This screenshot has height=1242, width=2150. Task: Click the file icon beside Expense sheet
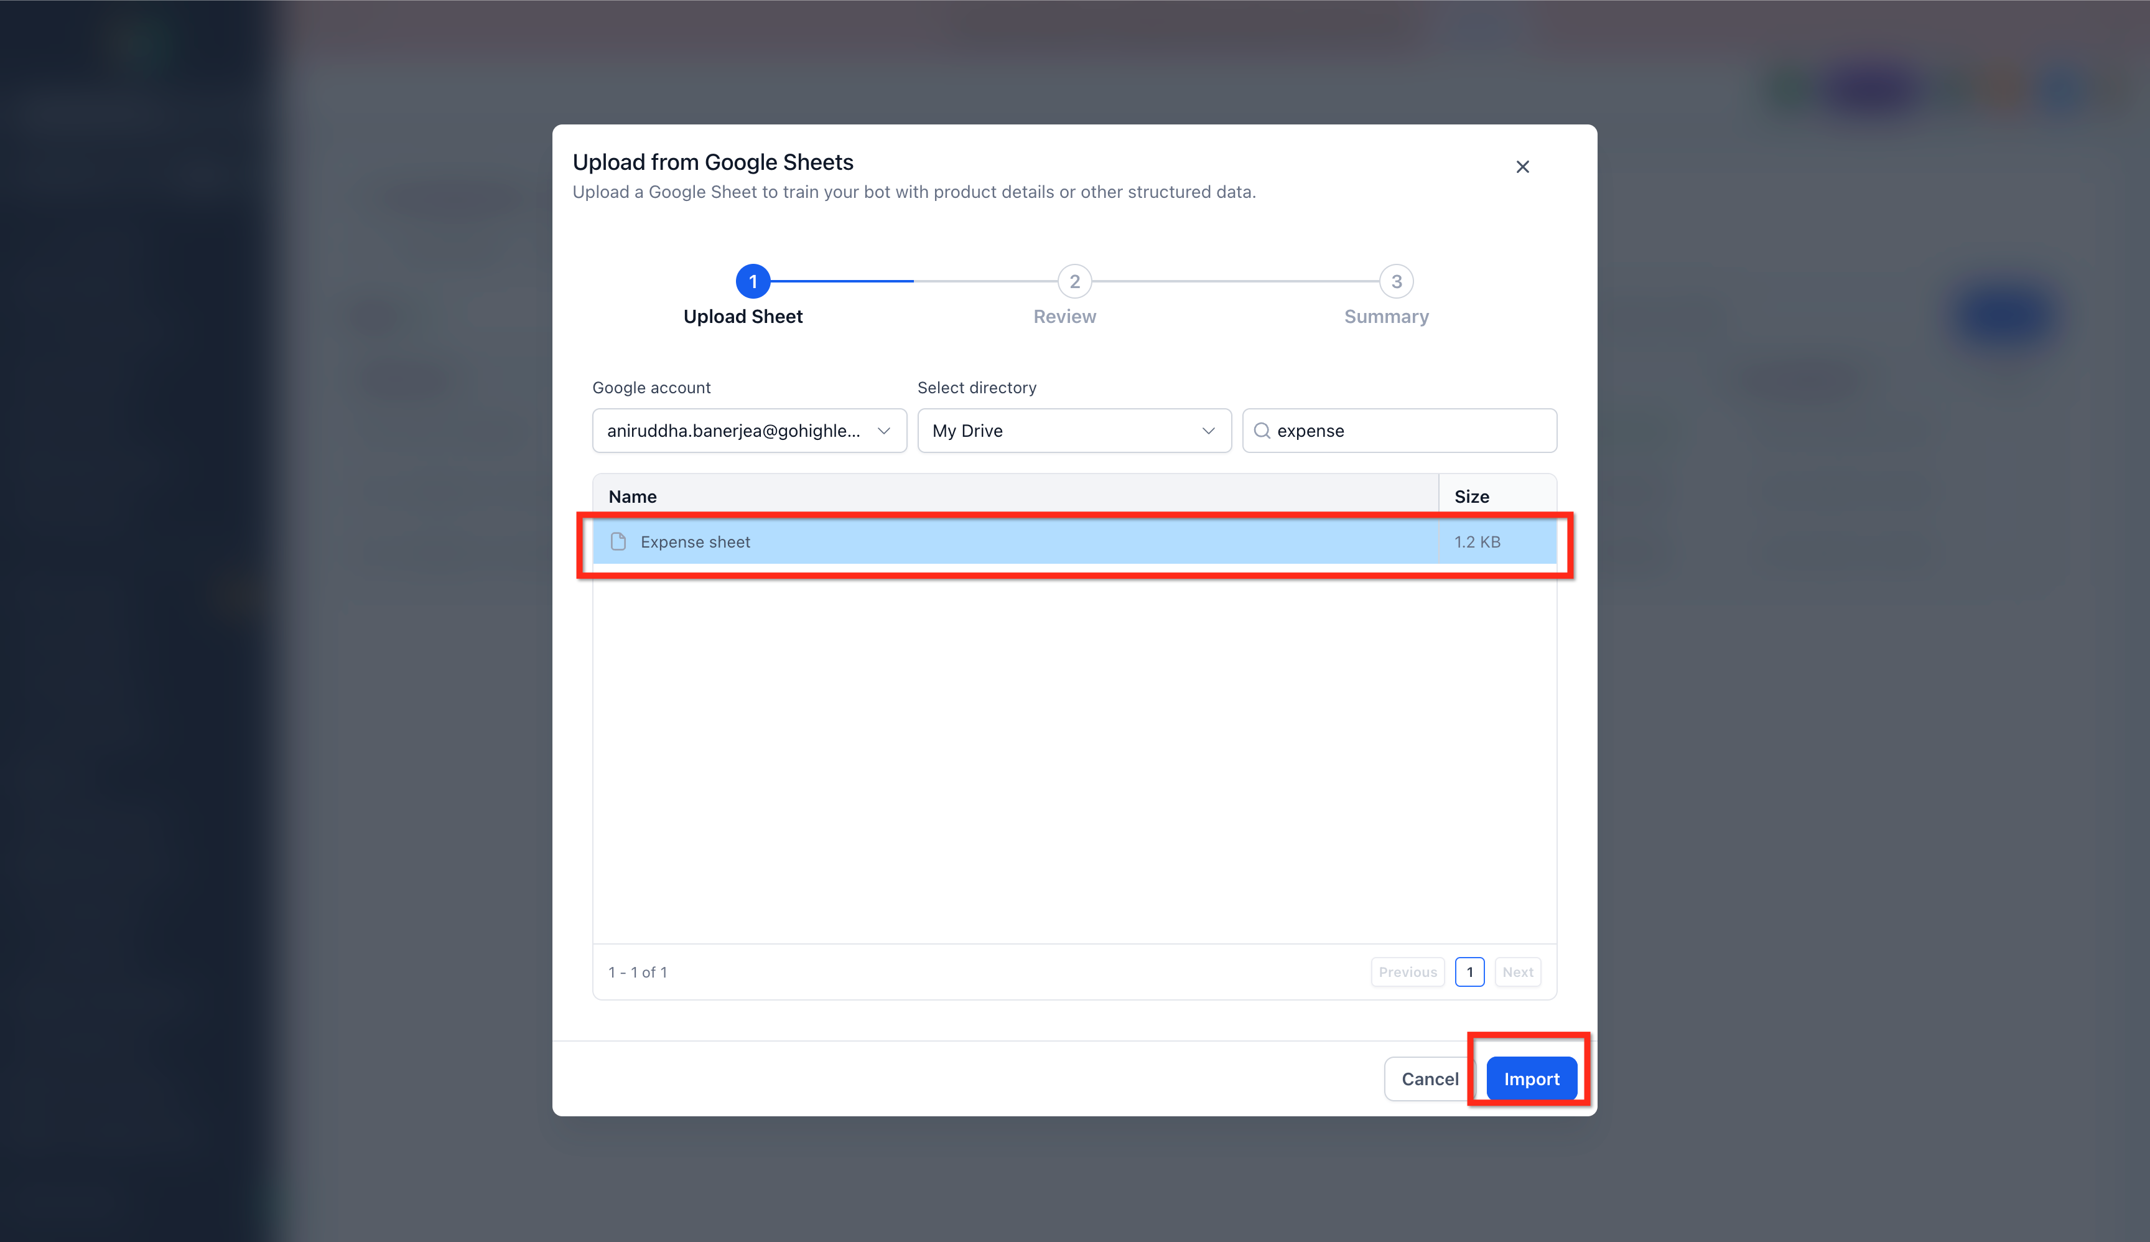618,542
